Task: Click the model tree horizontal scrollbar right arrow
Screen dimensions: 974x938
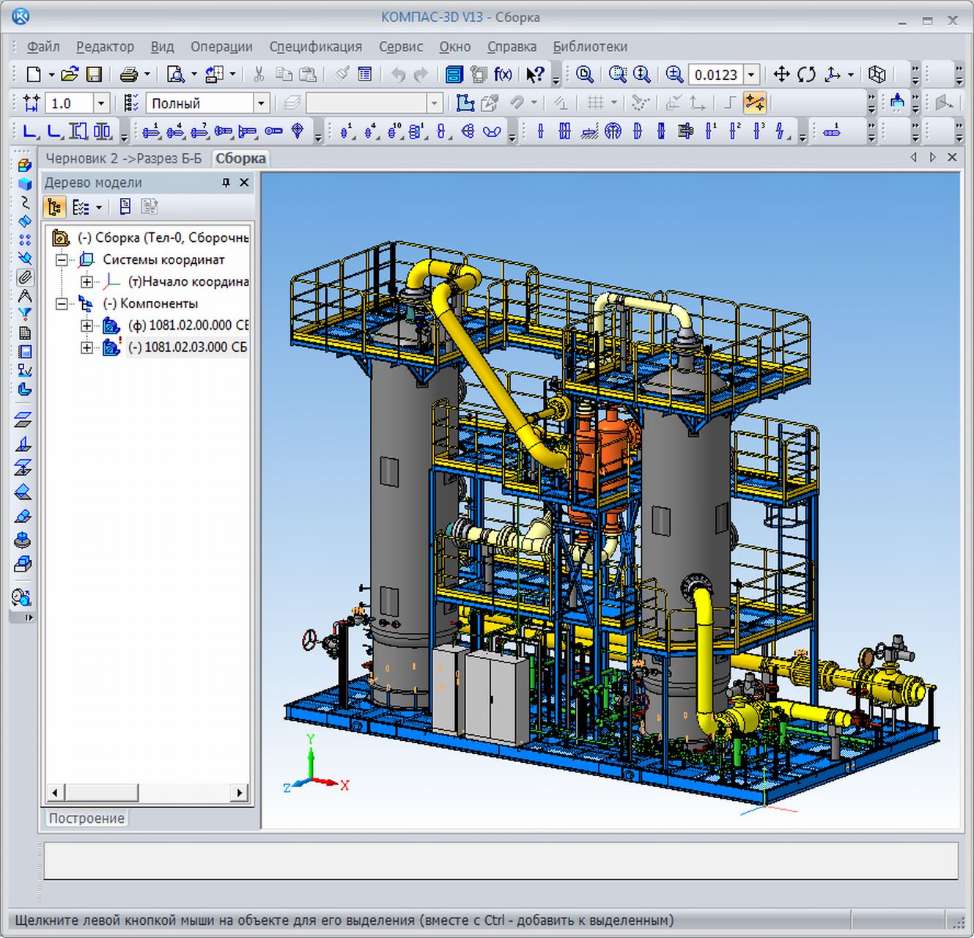Action: tap(240, 792)
